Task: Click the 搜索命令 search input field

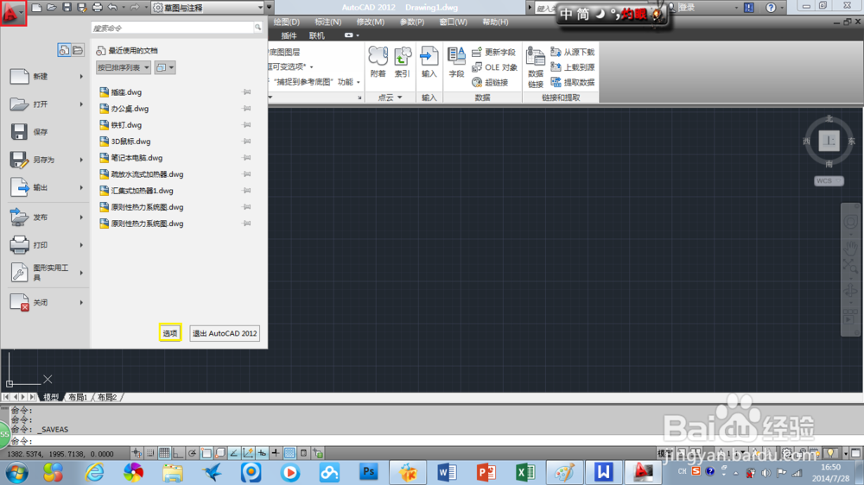Action: (172, 28)
